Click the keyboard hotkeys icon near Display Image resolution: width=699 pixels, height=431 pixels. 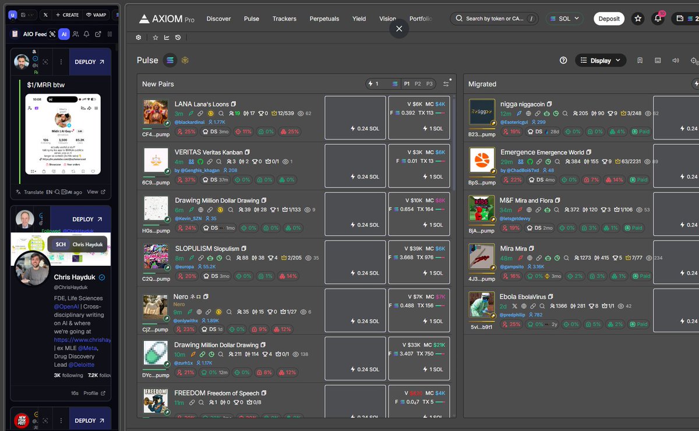(658, 60)
